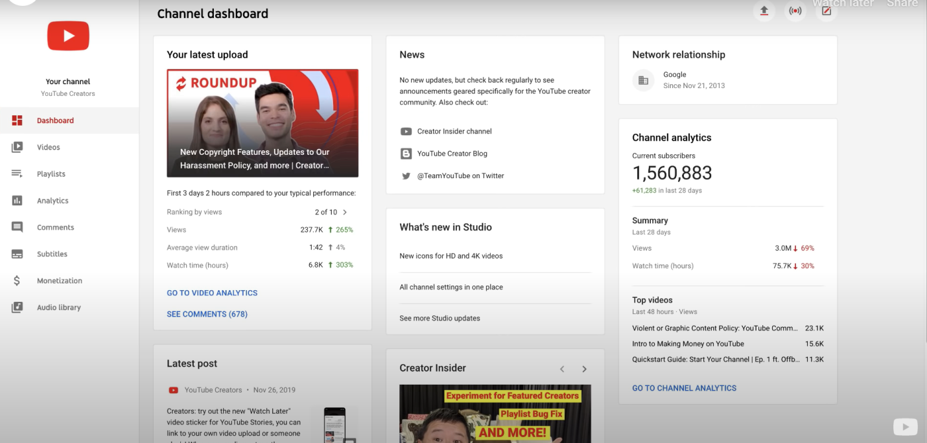Click the upload video arrow icon
This screenshot has height=443, width=927.
[x=764, y=11]
